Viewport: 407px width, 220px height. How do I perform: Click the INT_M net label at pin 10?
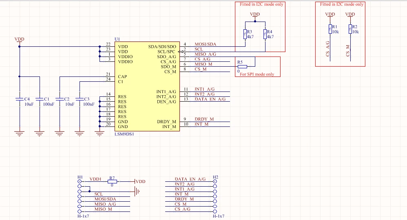pos(201,124)
